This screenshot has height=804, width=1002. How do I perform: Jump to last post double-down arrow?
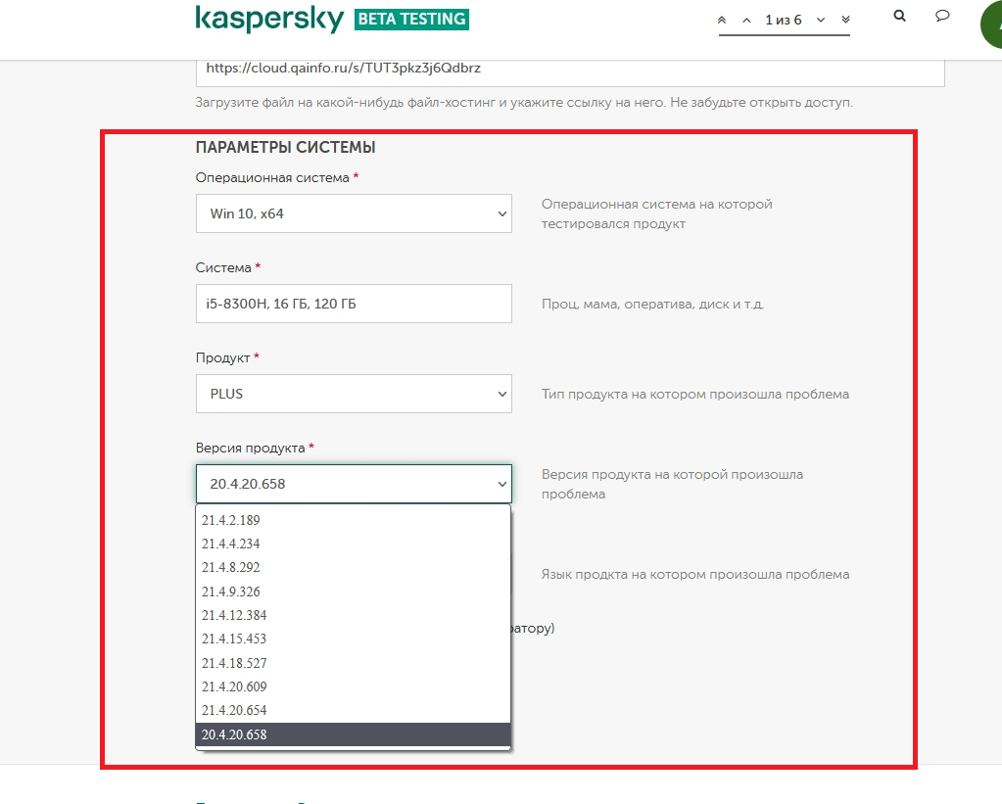(x=845, y=20)
